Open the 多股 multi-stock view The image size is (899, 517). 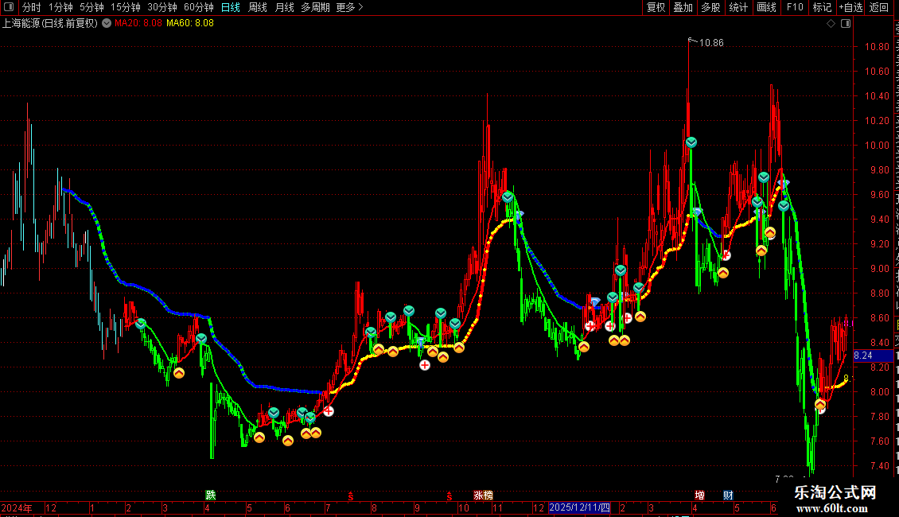tap(710, 7)
